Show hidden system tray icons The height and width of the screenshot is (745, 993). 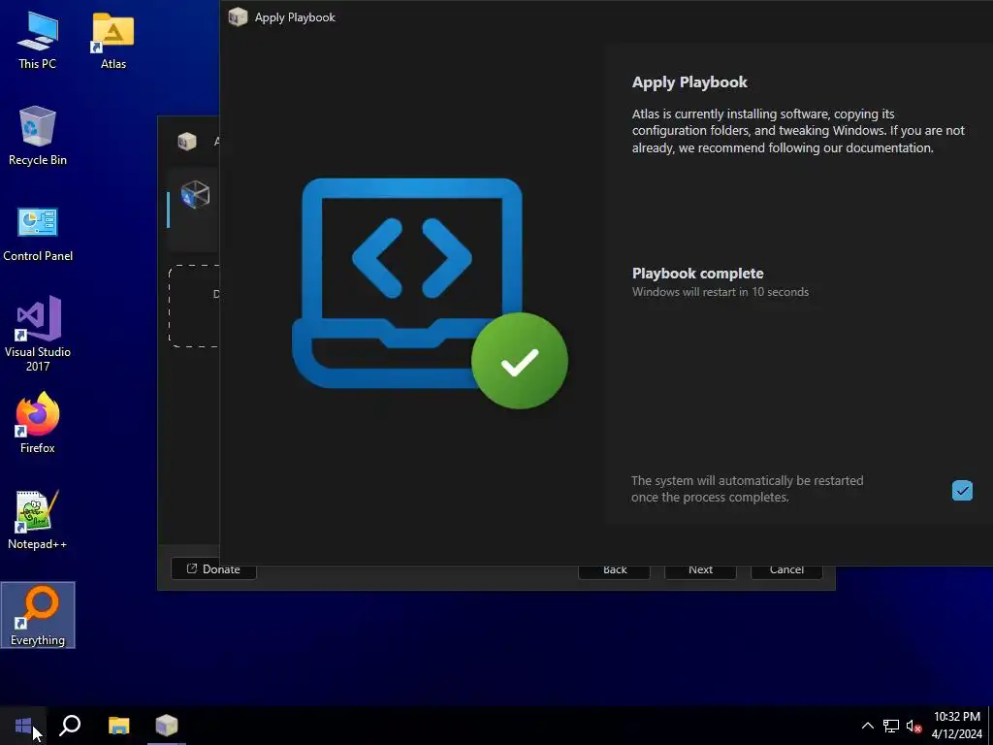(868, 726)
